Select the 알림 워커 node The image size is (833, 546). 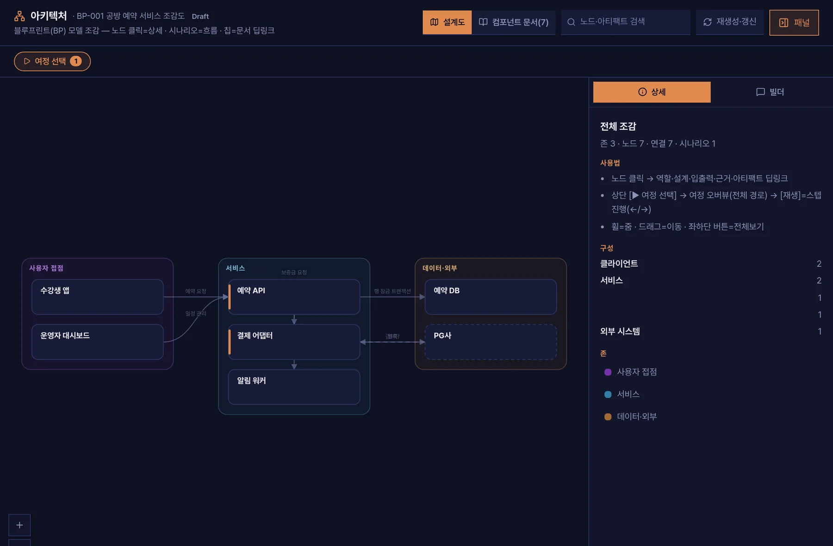(x=294, y=387)
